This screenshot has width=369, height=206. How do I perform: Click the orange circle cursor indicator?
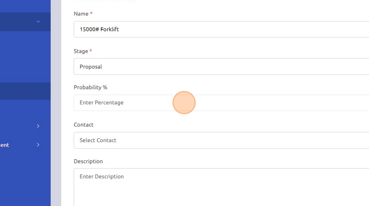184,103
